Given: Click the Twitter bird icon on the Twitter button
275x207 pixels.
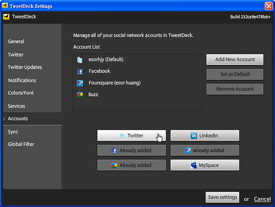Looking at the screenshot, I should 122,136.
